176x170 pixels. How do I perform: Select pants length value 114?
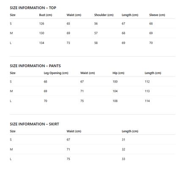(147, 101)
